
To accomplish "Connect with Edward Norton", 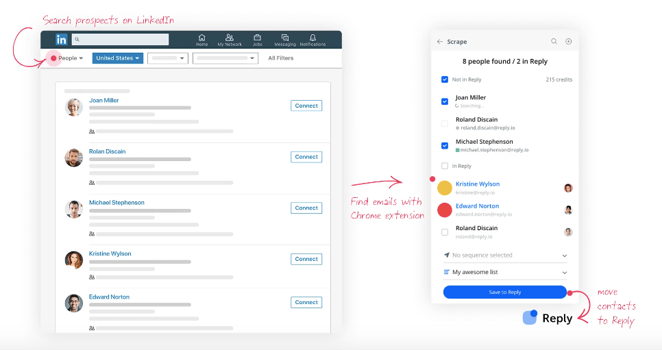I will 306,302.
